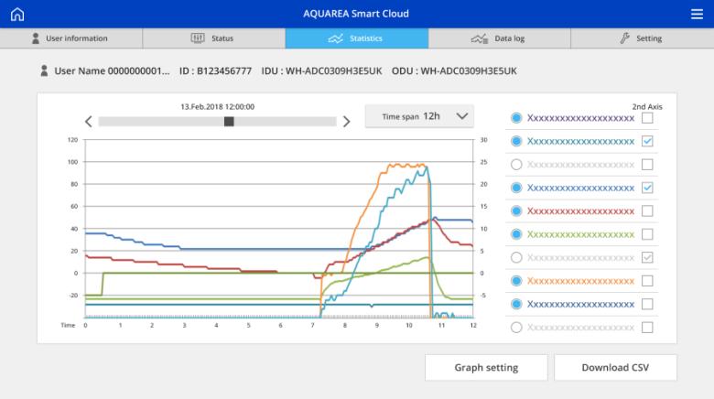Select the Statistics tab
Image resolution: width=714 pixels, height=399 pixels.
[x=357, y=38]
